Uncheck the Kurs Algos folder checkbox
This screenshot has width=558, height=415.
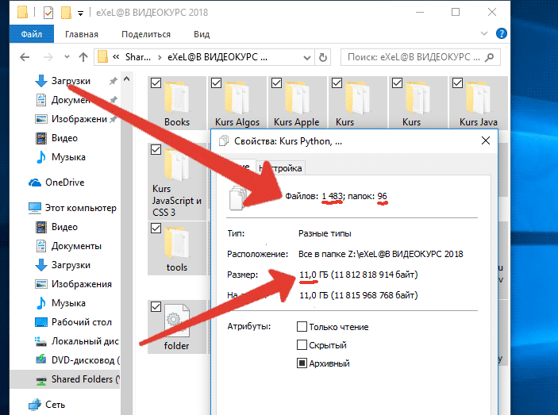pyautogui.click(x=216, y=83)
